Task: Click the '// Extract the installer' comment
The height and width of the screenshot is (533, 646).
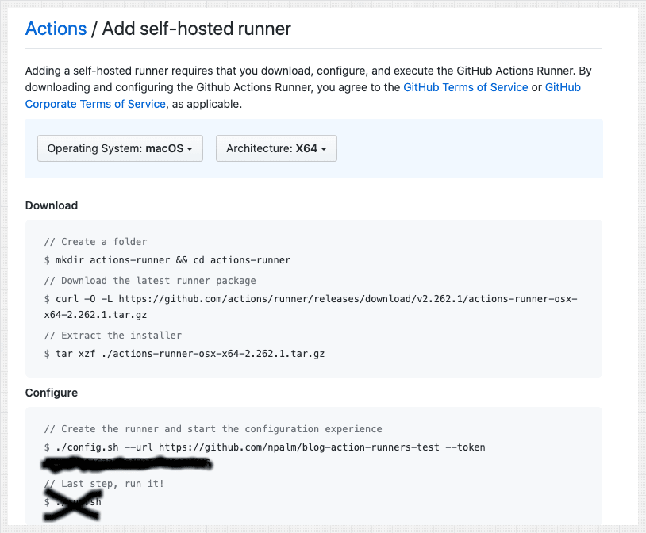Action: 113,336
